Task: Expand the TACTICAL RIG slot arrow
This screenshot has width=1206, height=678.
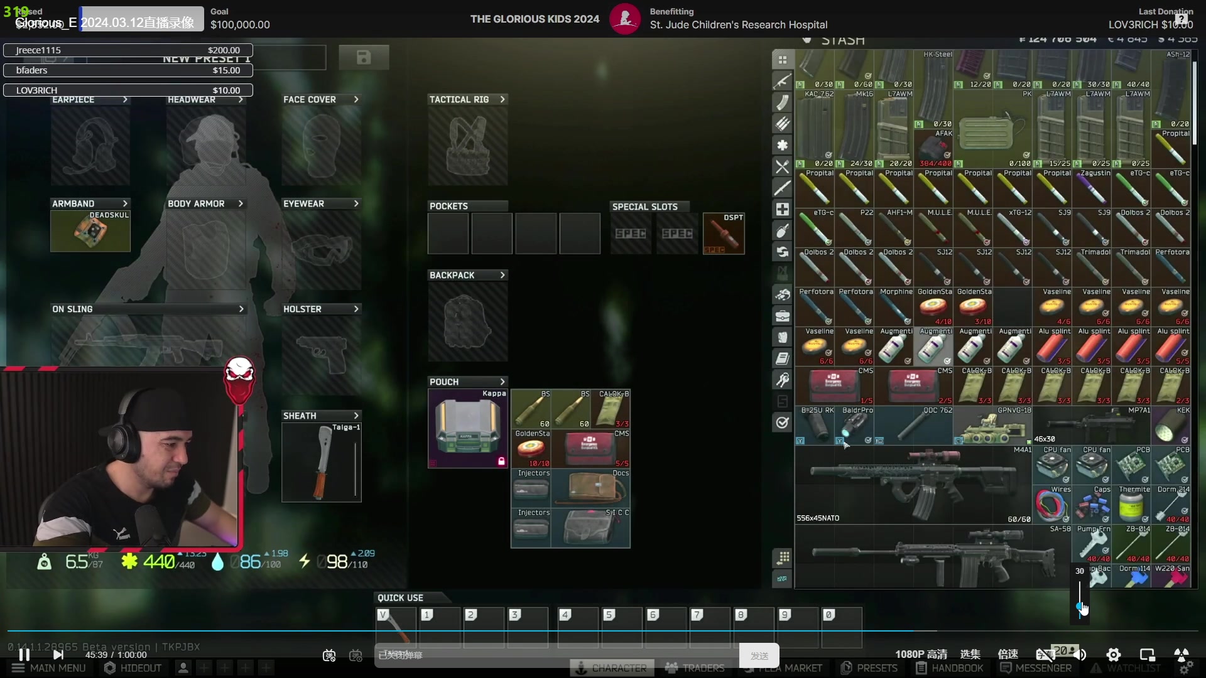Action: [x=503, y=99]
